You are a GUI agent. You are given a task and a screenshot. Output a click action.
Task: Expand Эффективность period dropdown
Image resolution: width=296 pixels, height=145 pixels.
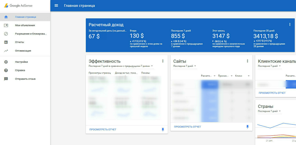(121, 66)
